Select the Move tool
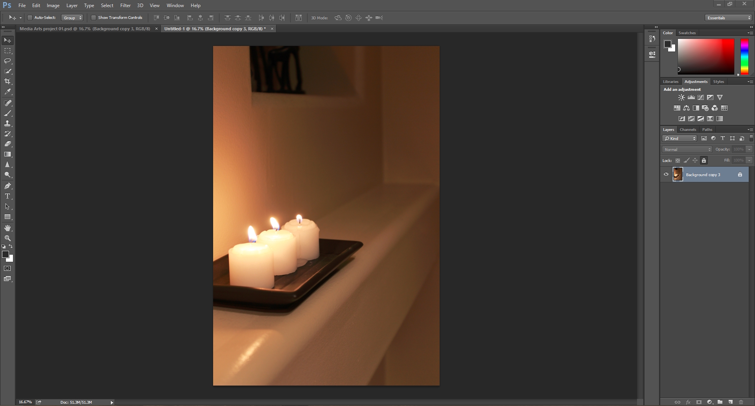 pyautogui.click(x=7, y=40)
